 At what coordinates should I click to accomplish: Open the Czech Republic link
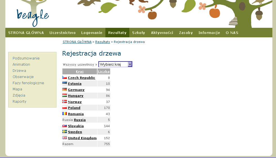[x=82, y=78]
